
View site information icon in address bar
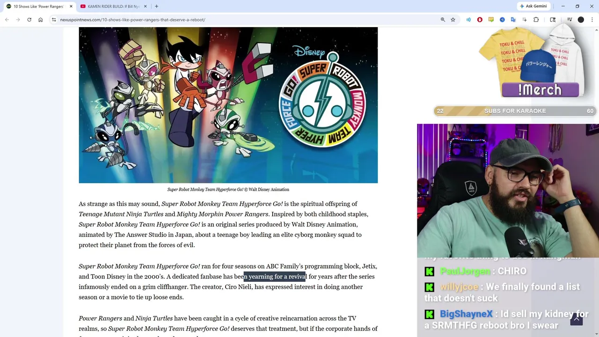[54, 20]
